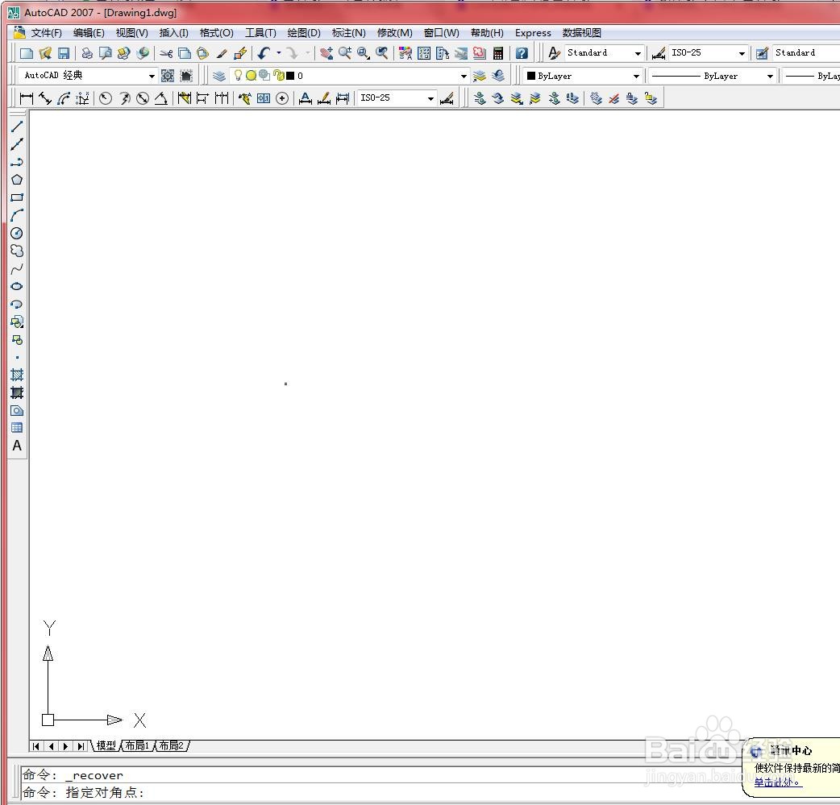Open the 绘图(D) menu
Image resolution: width=840 pixels, height=805 pixels.
304,33
